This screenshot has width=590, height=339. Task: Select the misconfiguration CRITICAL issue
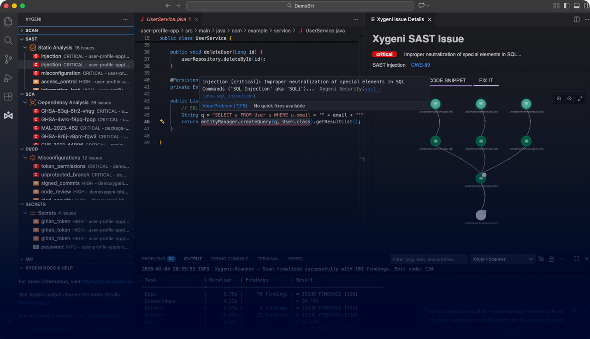pos(76,73)
